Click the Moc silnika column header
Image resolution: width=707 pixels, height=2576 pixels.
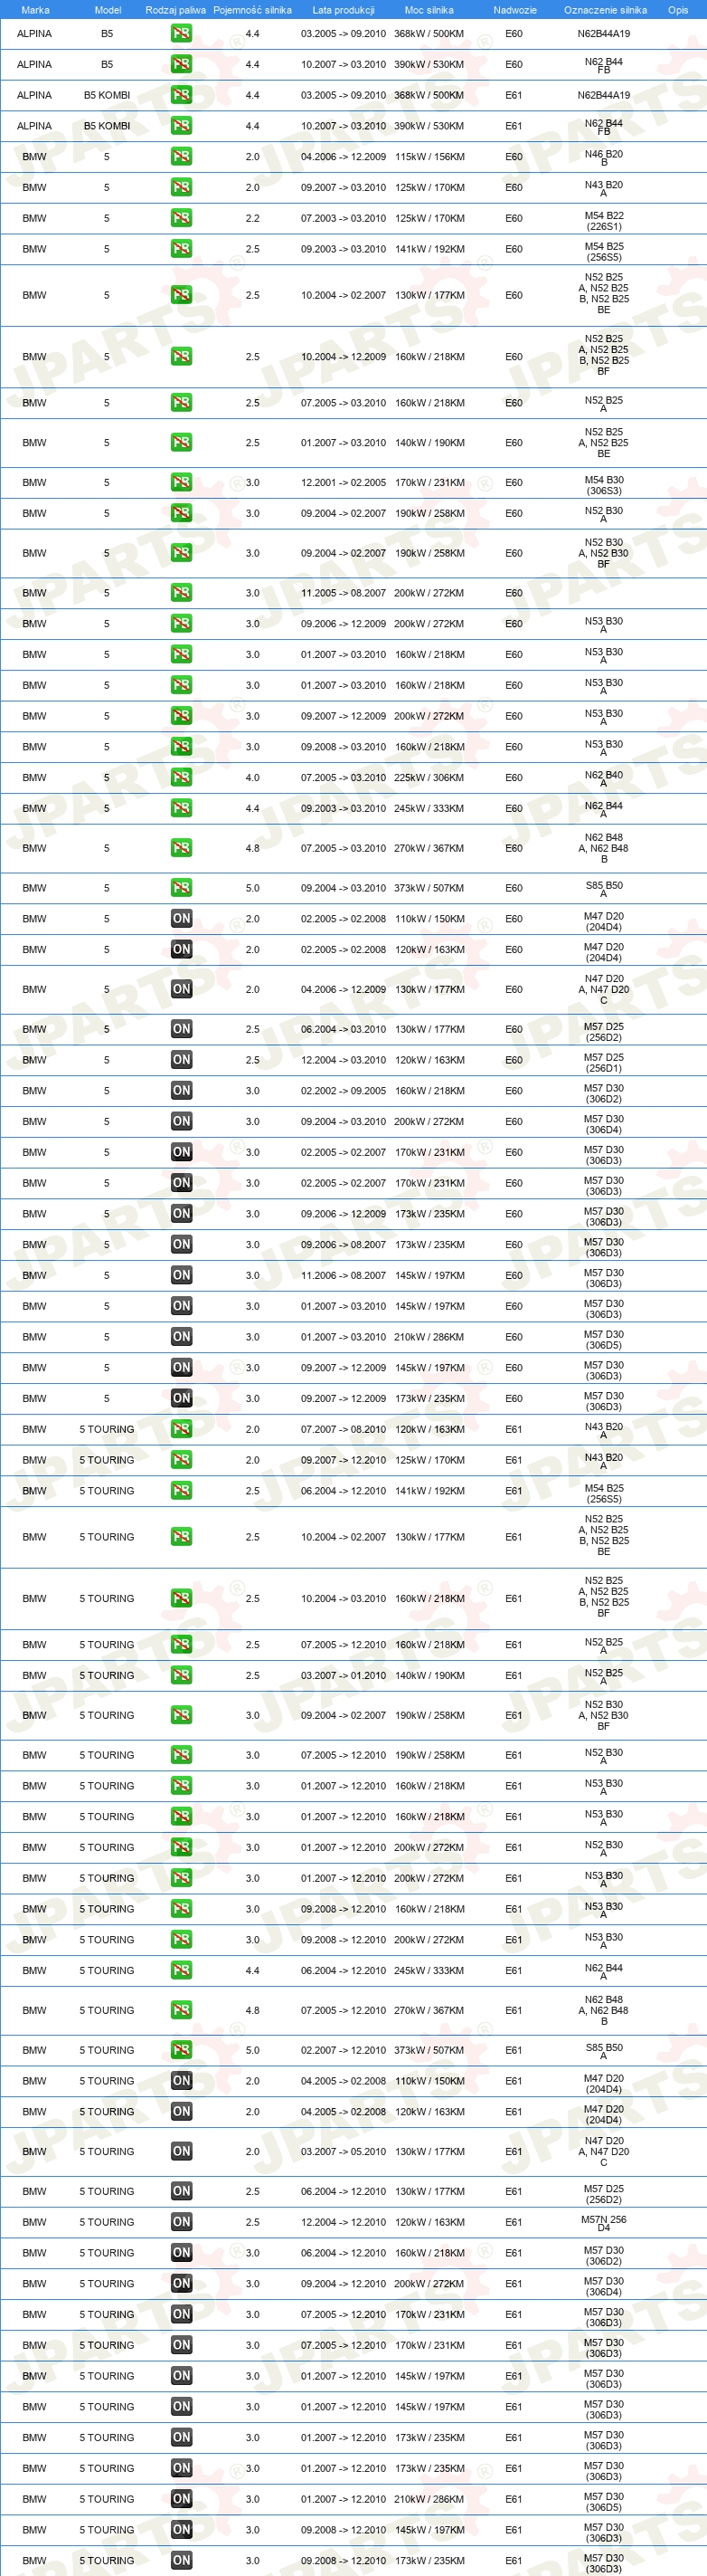pos(429,10)
